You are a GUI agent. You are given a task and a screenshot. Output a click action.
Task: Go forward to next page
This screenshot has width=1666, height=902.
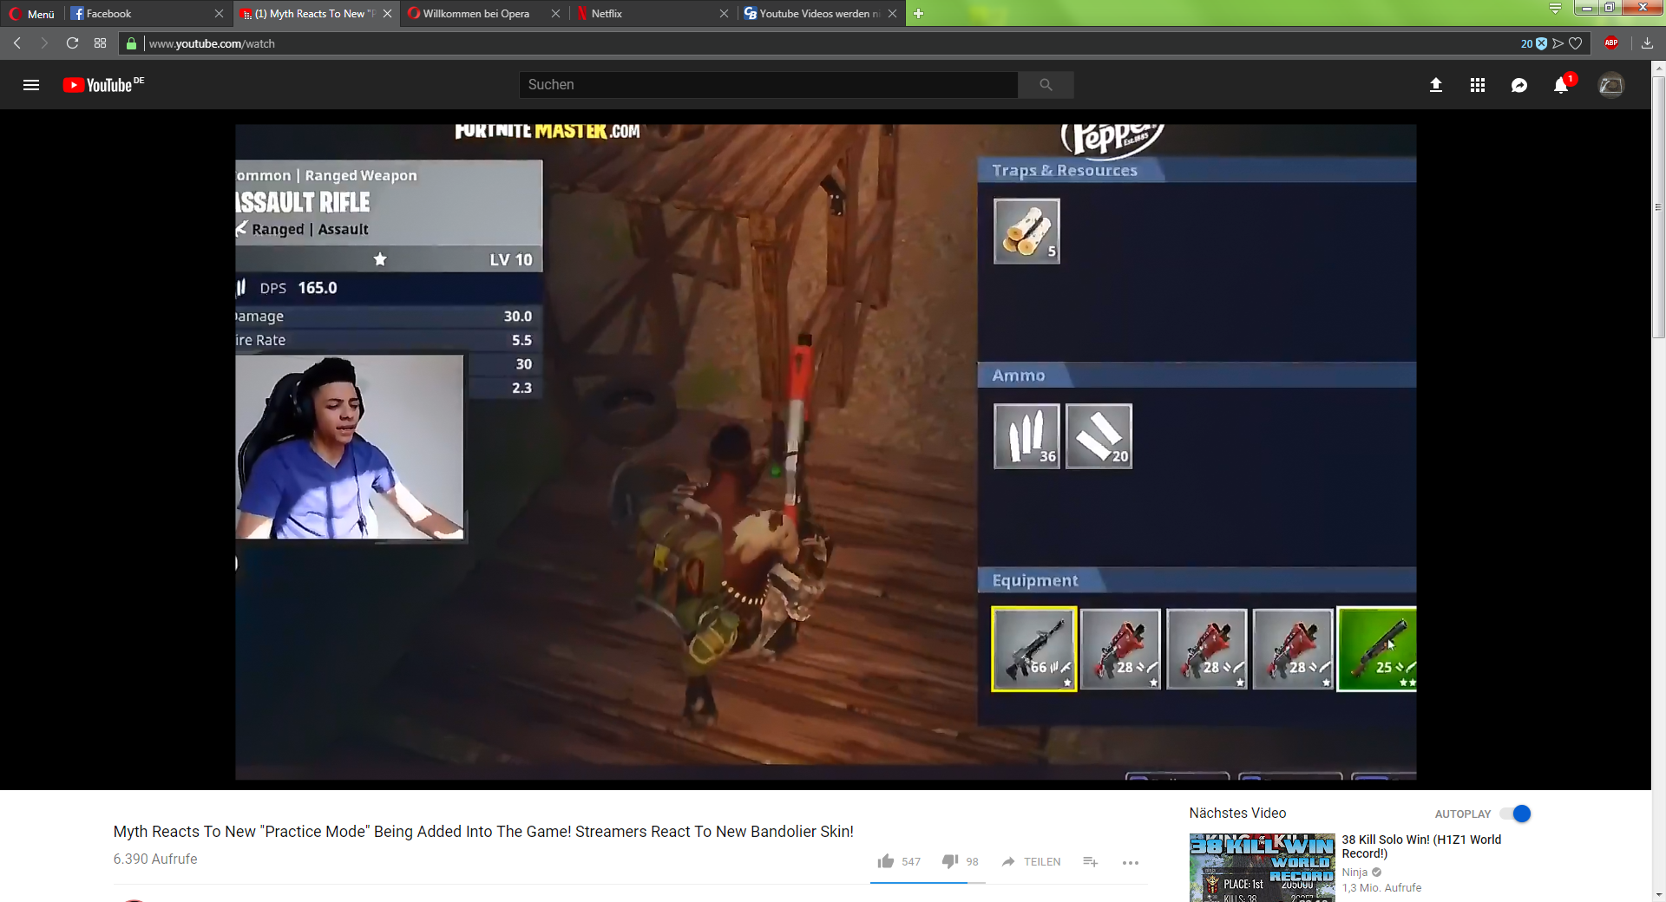tap(44, 43)
